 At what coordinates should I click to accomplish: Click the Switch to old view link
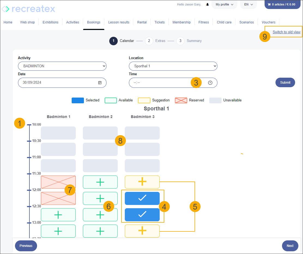coord(286,32)
